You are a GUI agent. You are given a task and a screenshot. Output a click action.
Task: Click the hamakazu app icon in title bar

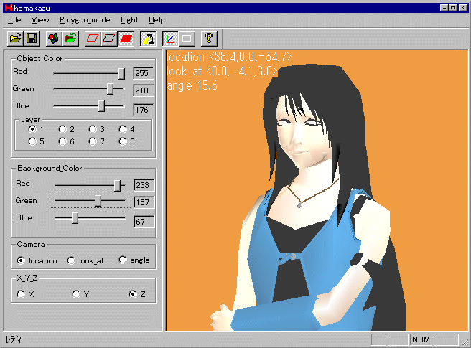[9, 8]
